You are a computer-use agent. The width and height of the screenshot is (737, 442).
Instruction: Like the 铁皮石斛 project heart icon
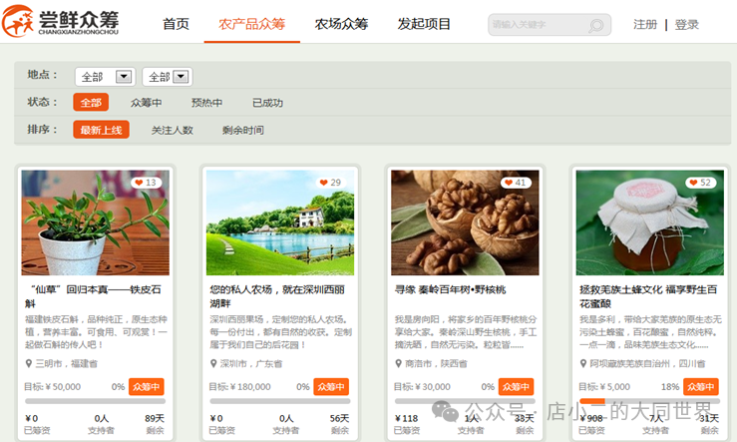(139, 183)
